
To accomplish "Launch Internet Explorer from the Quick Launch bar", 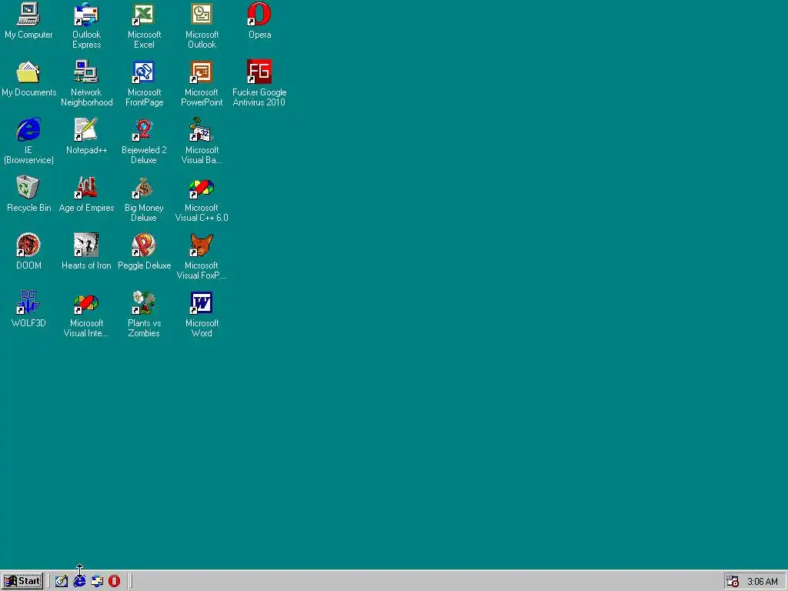I will (x=79, y=581).
